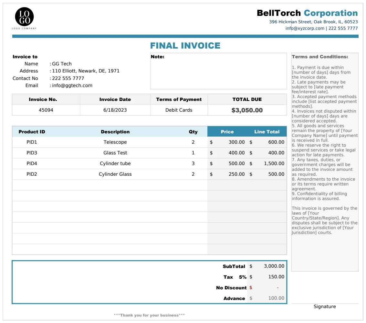
Task: Click the Telescope price '300.00'
Action: point(236,142)
